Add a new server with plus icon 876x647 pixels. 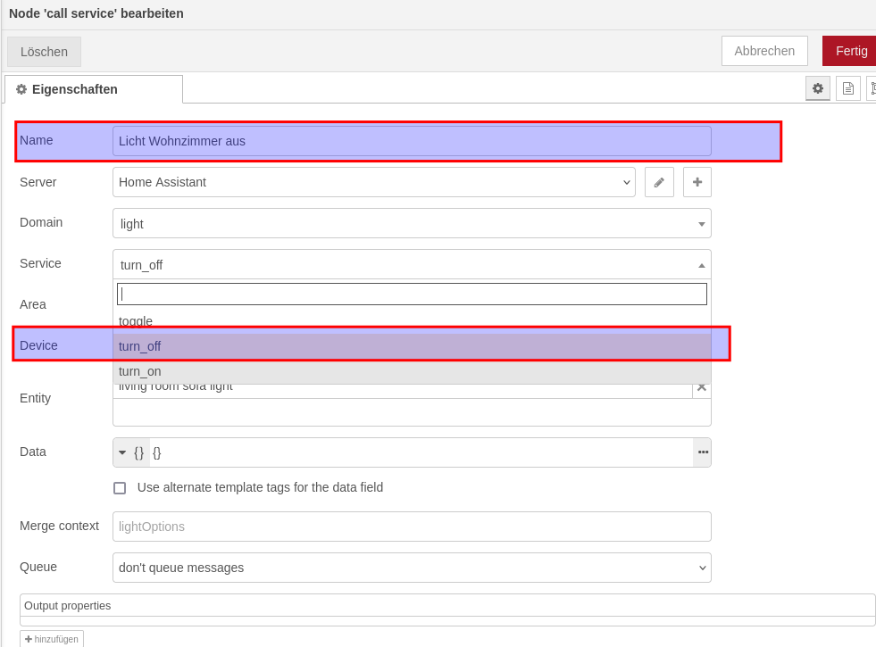click(x=697, y=182)
